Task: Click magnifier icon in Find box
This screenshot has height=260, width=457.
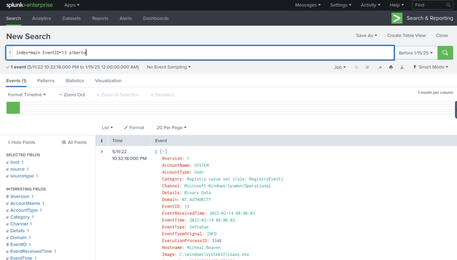Action: click(448, 5)
